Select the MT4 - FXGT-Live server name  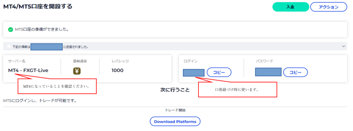(28, 71)
